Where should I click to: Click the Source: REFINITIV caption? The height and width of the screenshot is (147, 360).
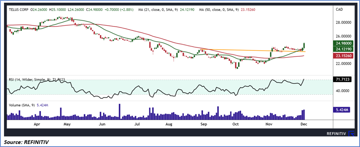pyautogui.click(x=26, y=142)
